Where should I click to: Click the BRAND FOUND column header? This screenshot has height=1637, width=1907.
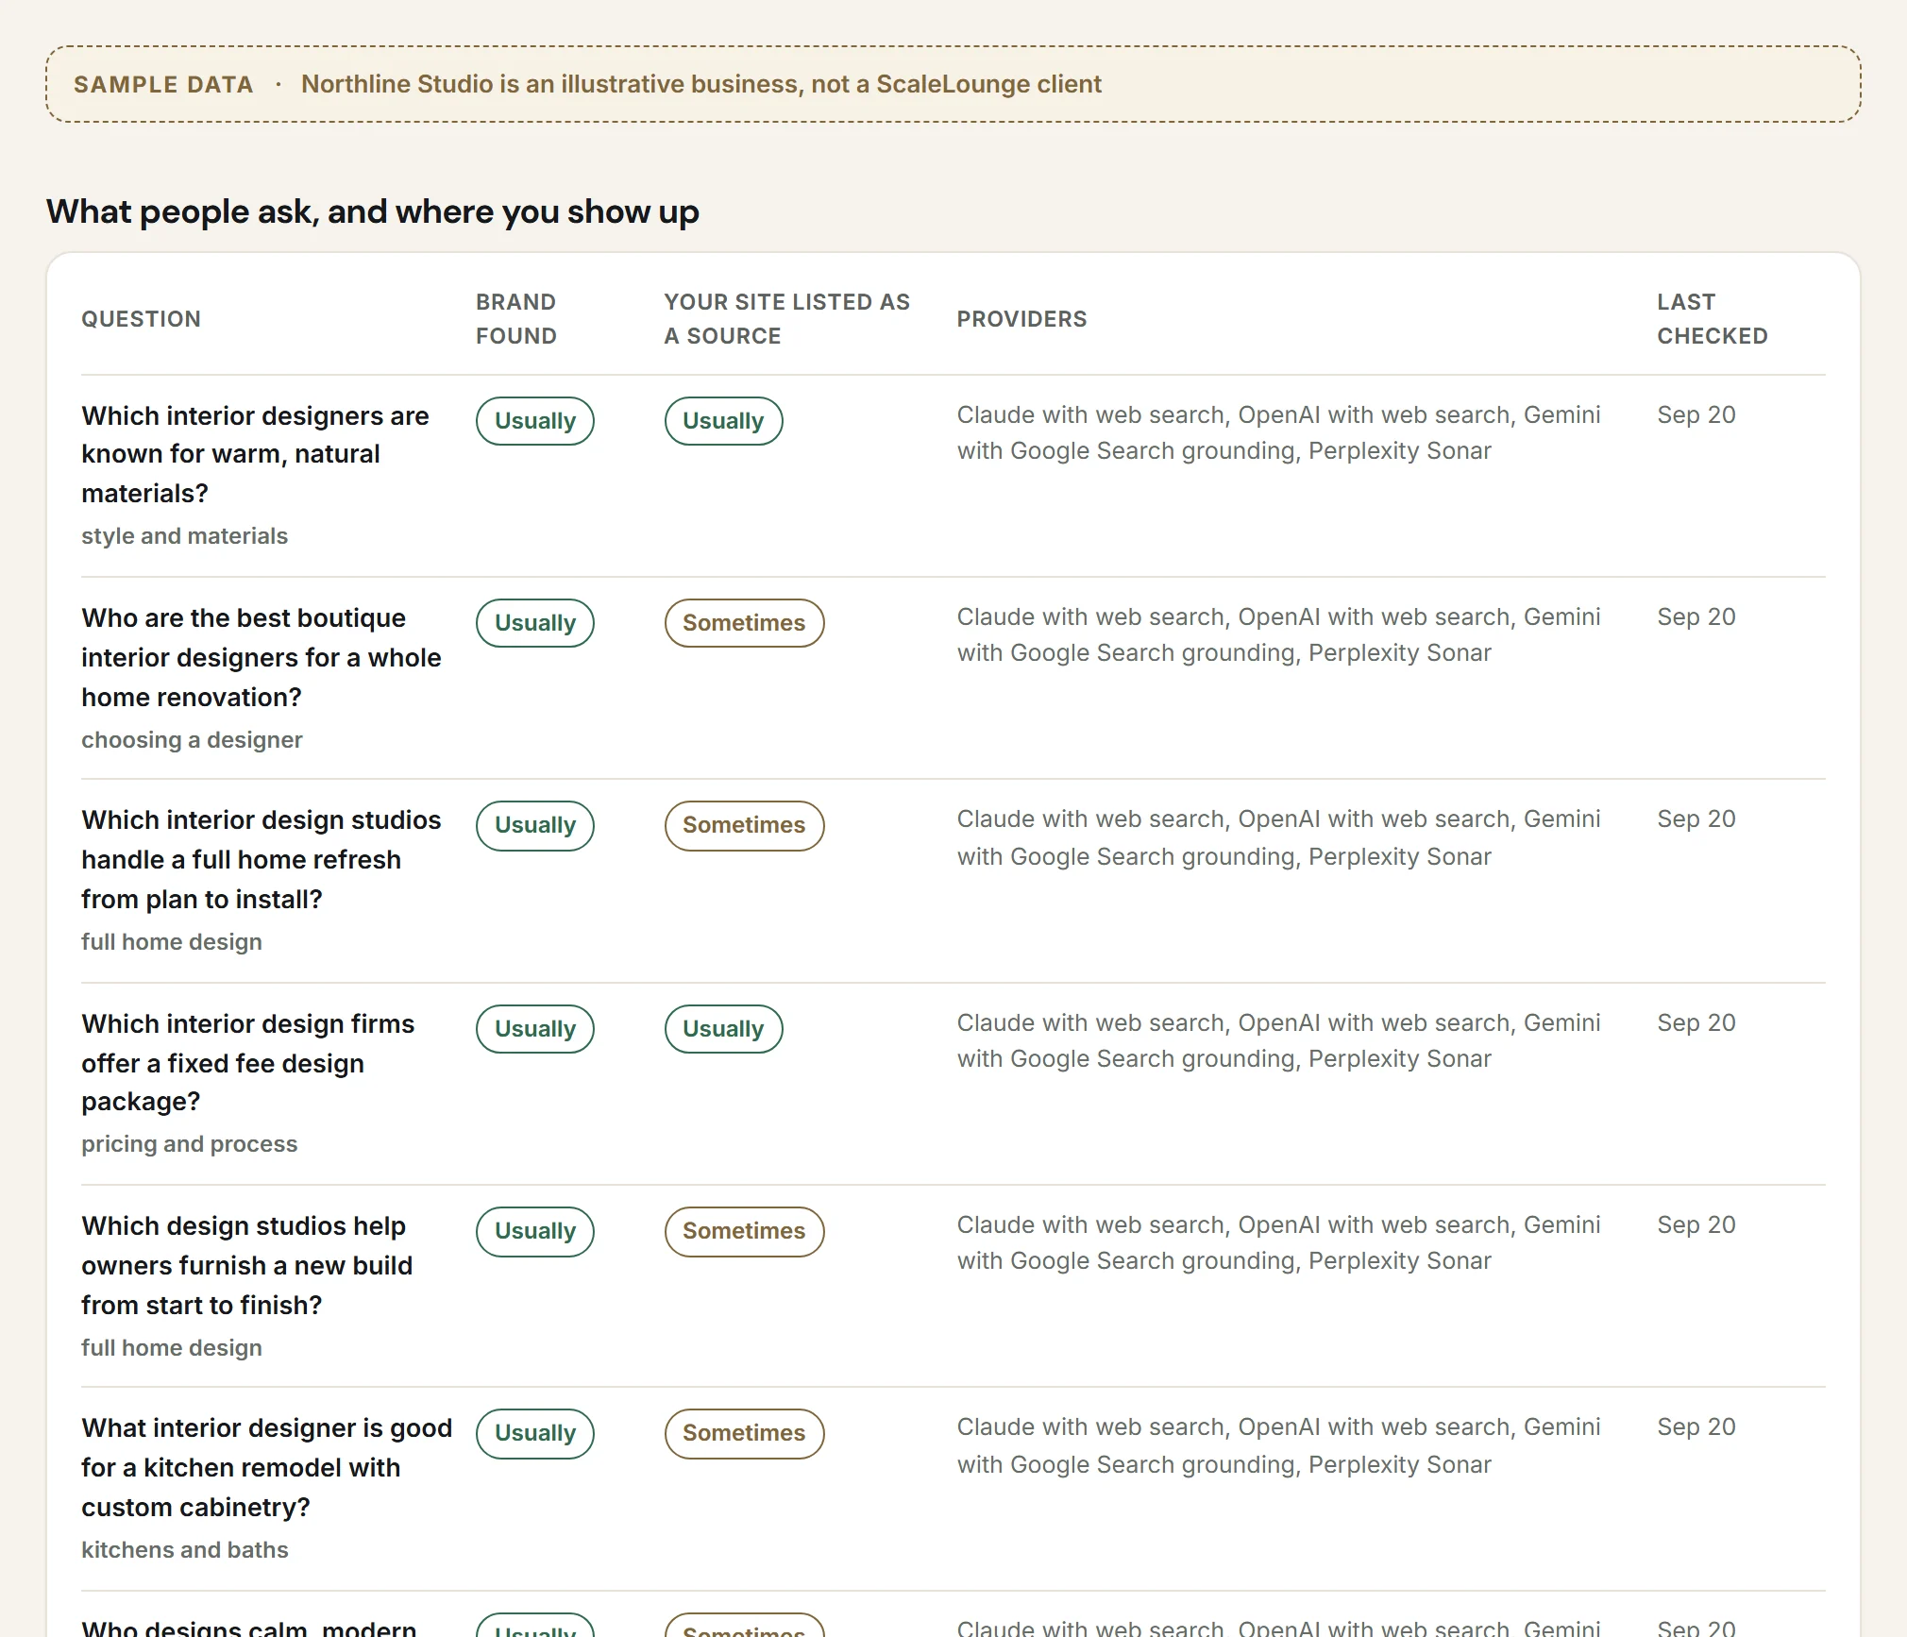[x=516, y=319]
